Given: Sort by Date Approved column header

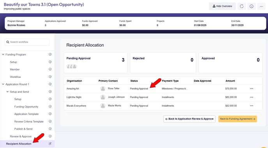Looking at the screenshot, I should tap(203, 81).
